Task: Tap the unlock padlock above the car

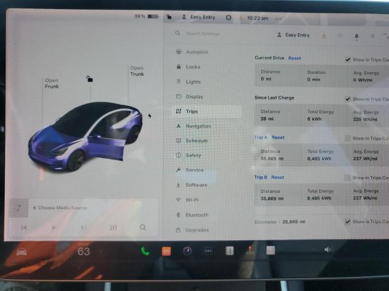Action: point(89,79)
